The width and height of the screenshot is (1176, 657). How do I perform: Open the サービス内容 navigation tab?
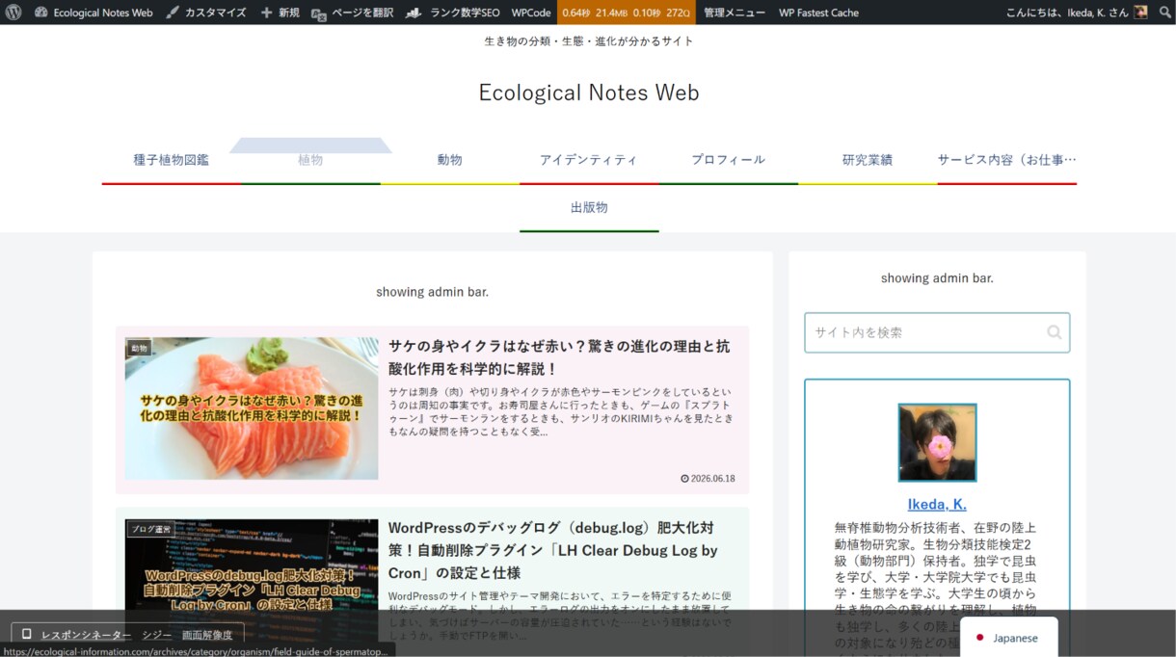tap(1007, 160)
